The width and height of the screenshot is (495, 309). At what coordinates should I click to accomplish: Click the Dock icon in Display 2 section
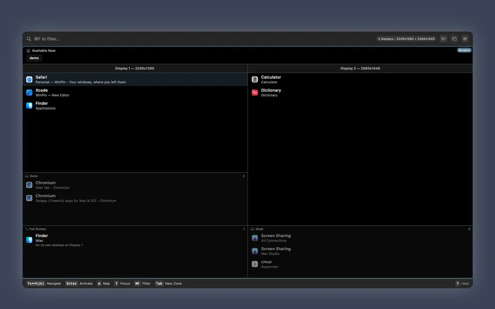(x=252, y=229)
